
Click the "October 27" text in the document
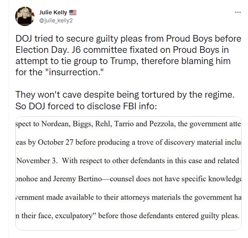coord(55,143)
